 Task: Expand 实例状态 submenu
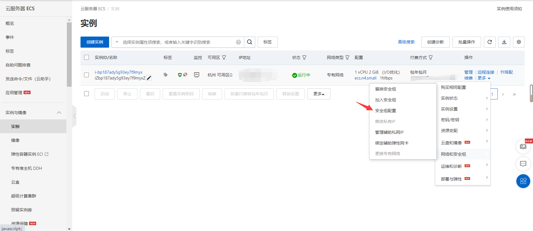point(463,98)
